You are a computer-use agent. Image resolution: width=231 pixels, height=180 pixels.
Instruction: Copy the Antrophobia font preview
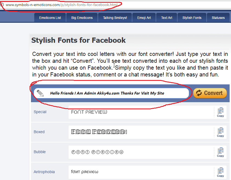coord(220,172)
